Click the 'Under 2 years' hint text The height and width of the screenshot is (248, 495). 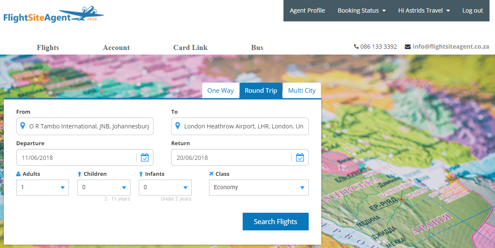click(176, 199)
